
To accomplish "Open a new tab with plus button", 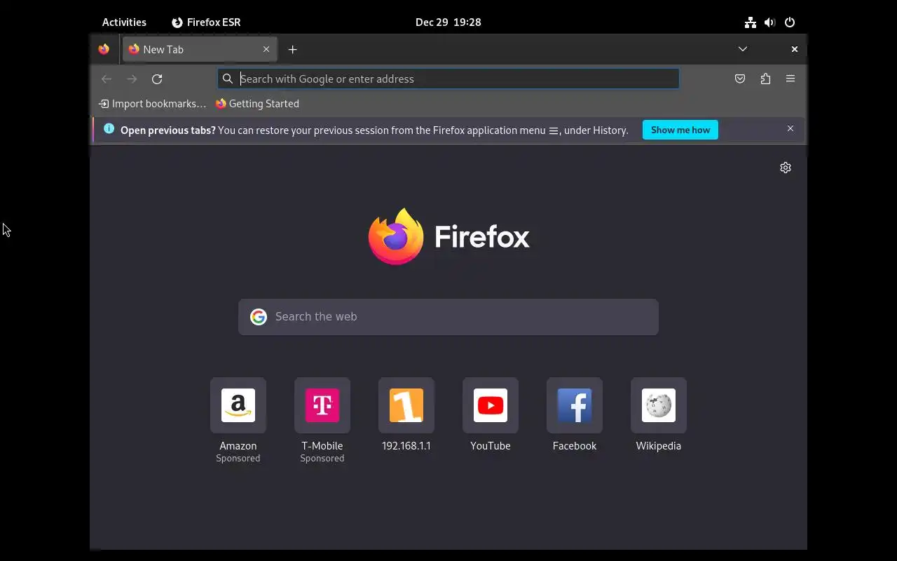I will pos(293,49).
